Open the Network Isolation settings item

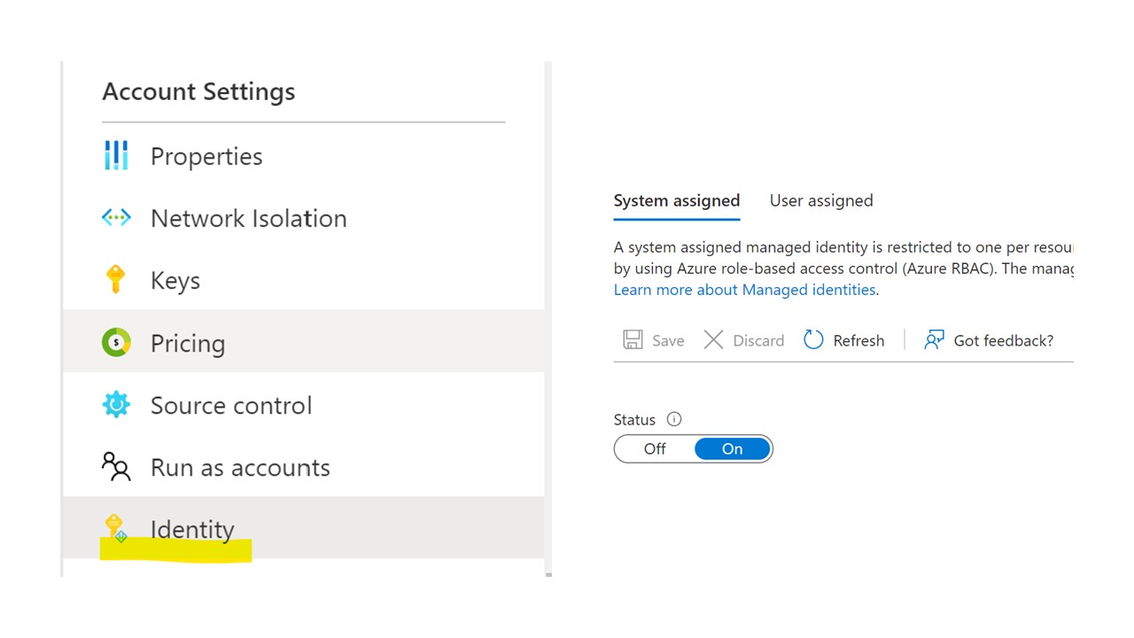[x=248, y=218]
